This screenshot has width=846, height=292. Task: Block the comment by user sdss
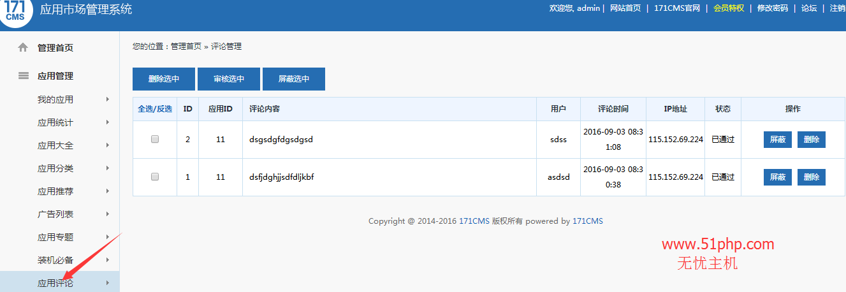pyautogui.click(x=778, y=140)
